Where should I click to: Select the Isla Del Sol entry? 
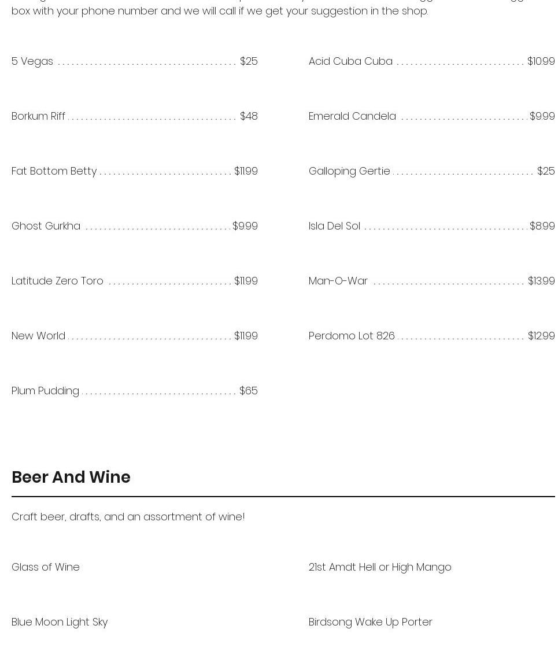click(x=432, y=226)
